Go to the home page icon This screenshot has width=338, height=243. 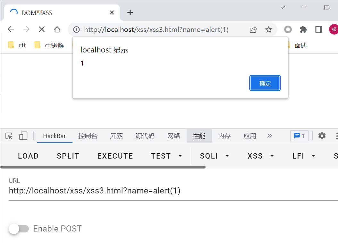click(x=57, y=29)
